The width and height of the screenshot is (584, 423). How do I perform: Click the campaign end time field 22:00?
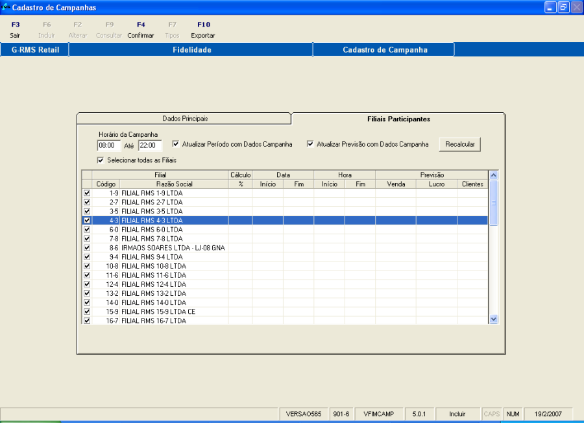point(150,145)
